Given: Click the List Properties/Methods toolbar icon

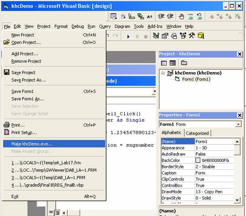Looking at the screenshot, I should pyautogui.click(x=113, y=16).
